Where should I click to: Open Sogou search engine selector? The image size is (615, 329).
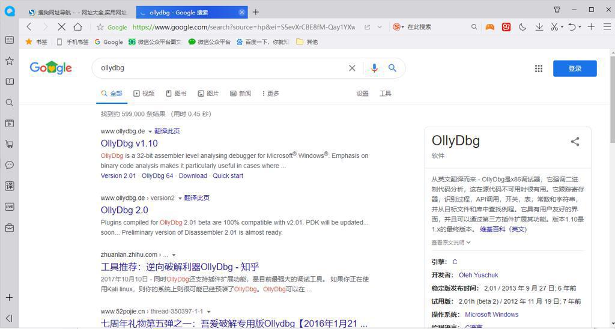click(x=398, y=26)
